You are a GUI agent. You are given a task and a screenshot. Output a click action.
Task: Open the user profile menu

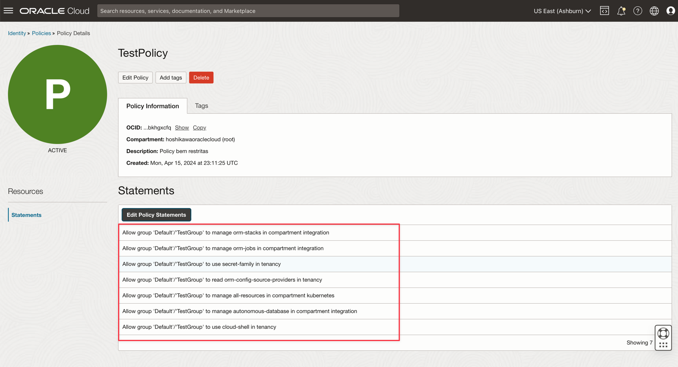[x=671, y=11]
